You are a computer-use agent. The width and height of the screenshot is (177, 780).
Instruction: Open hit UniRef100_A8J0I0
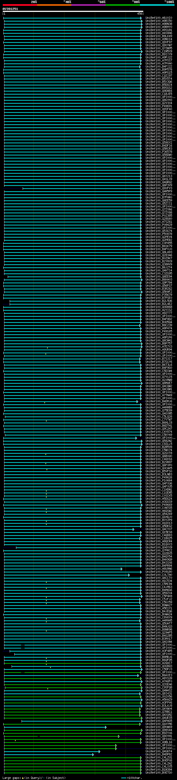tap(159, 18)
